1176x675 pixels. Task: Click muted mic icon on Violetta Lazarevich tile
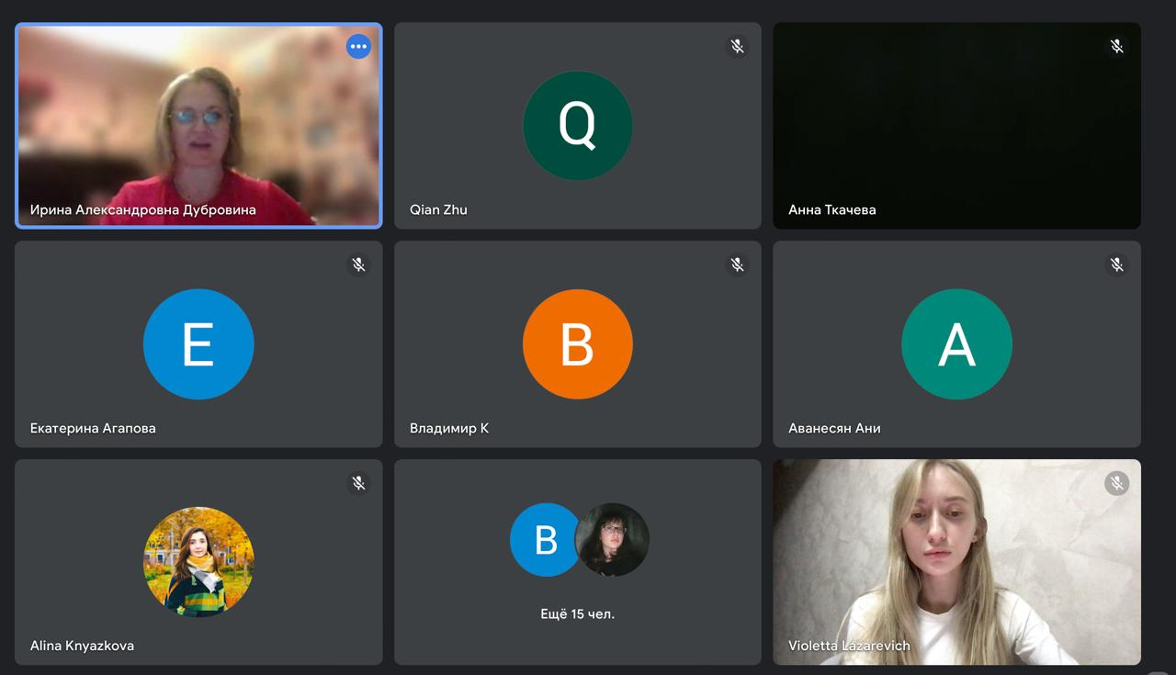click(1116, 483)
